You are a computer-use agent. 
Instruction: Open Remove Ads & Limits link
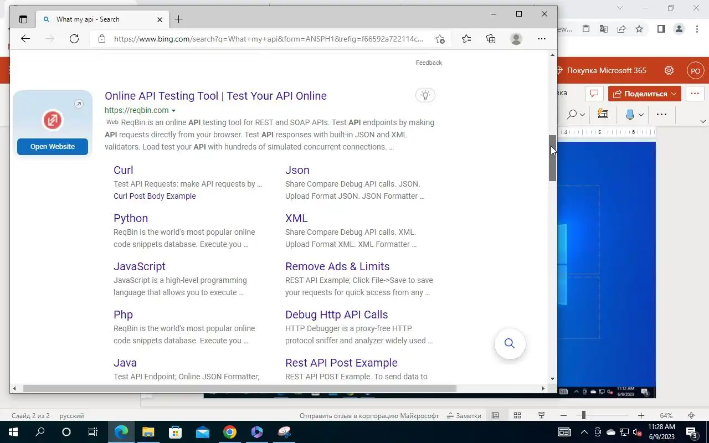point(337,266)
